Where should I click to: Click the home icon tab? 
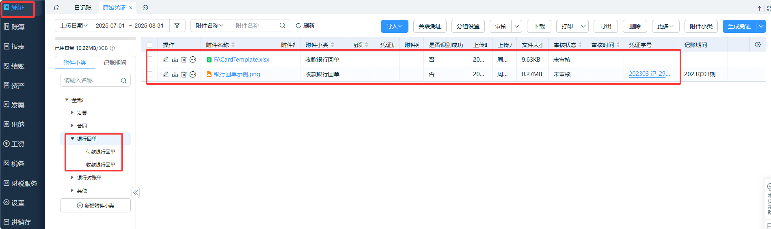(x=57, y=8)
